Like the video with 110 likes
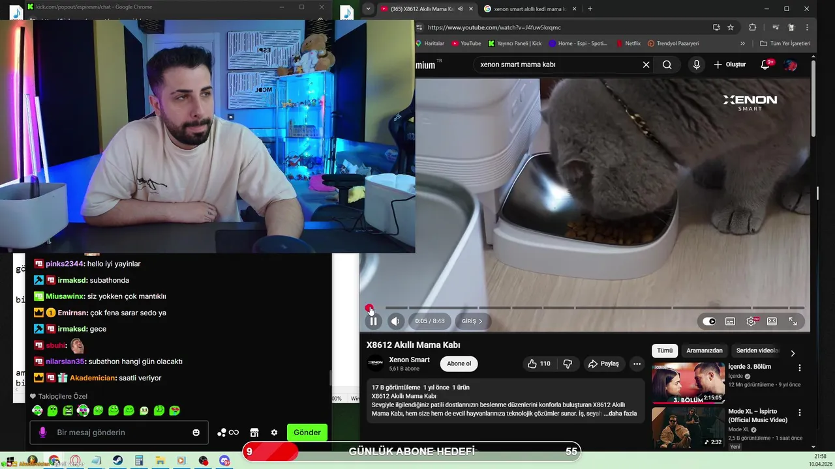The height and width of the screenshot is (469, 835). pyautogui.click(x=539, y=363)
